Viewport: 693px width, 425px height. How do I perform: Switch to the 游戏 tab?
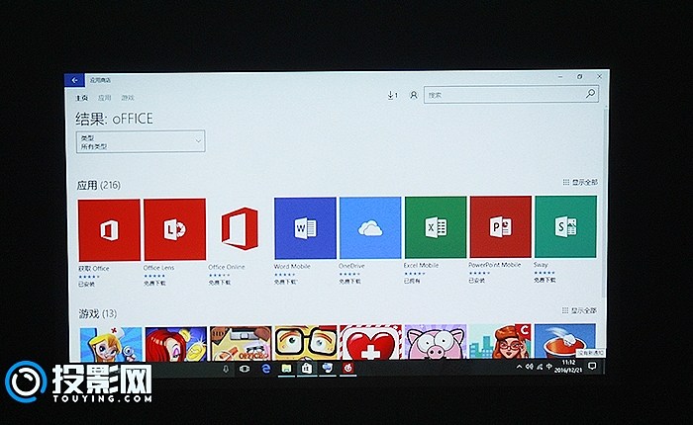pos(128,98)
